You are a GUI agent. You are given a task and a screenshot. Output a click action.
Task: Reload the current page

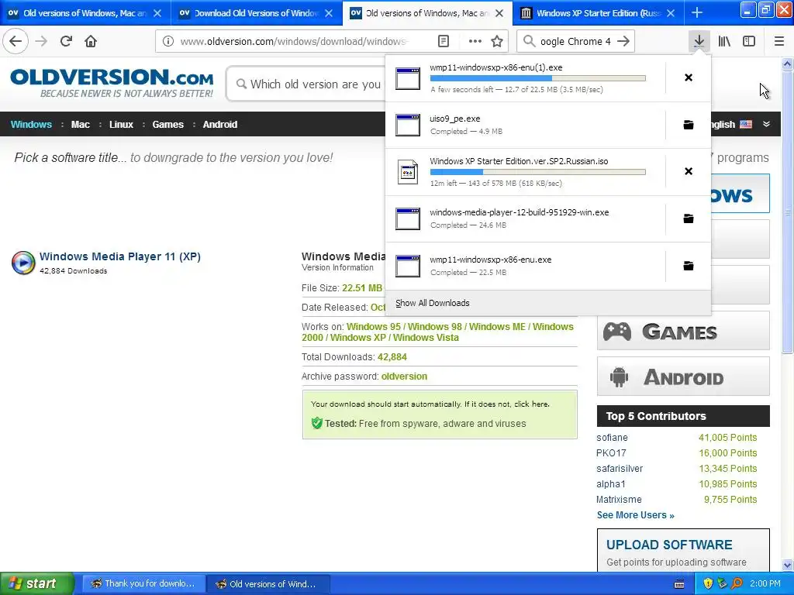(x=66, y=41)
